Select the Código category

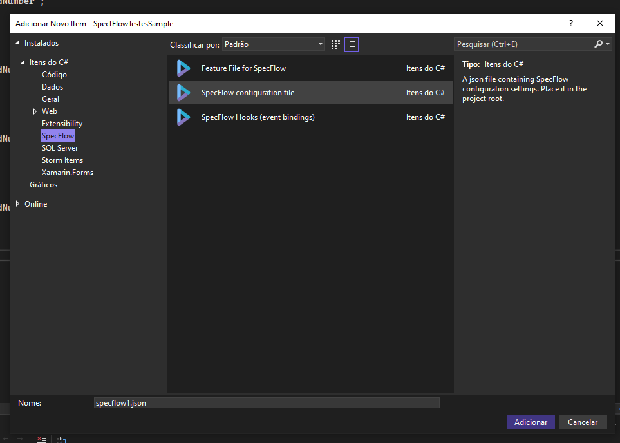(x=54, y=74)
